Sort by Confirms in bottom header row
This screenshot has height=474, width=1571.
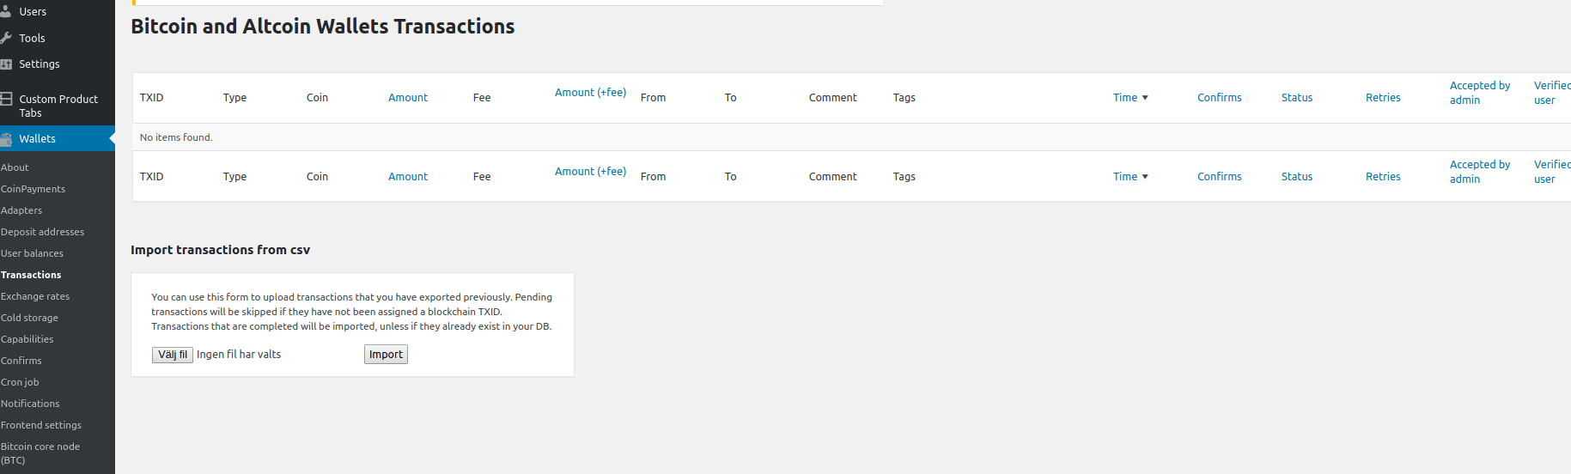point(1220,177)
